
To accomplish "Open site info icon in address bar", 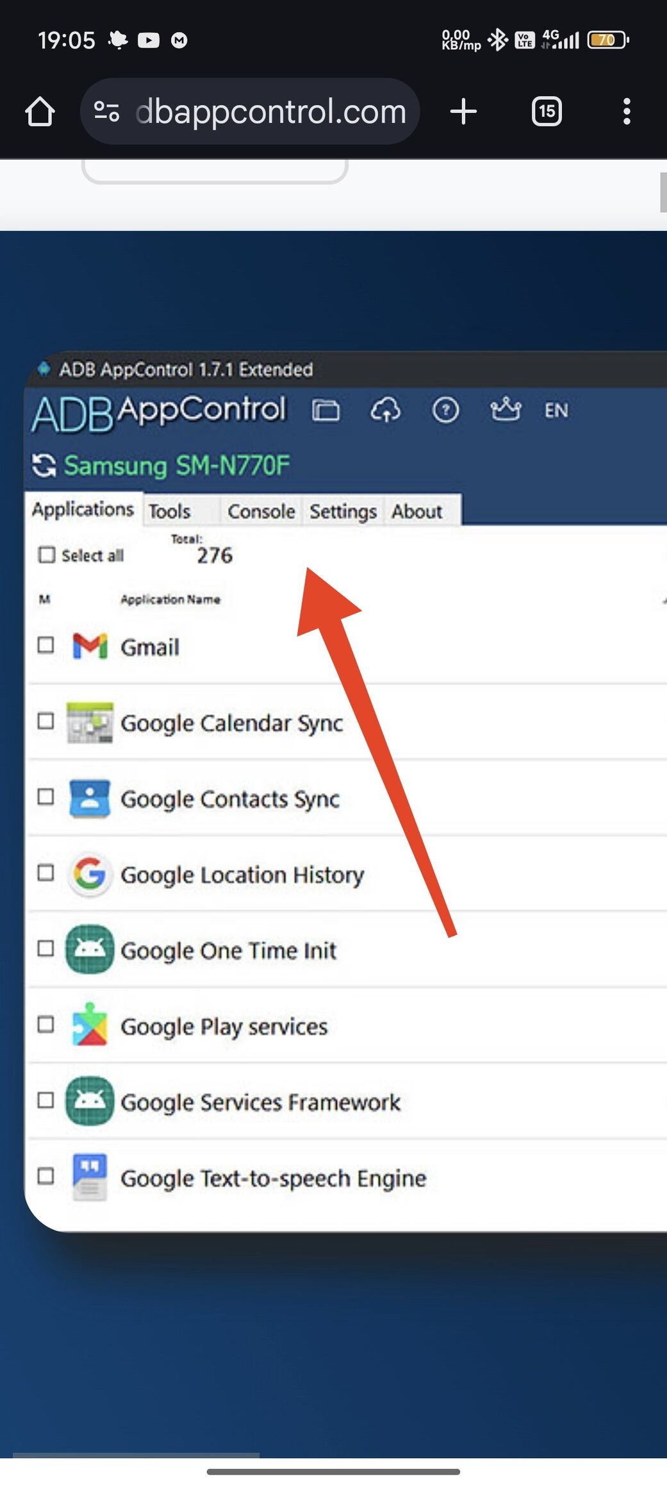I will tap(106, 112).
